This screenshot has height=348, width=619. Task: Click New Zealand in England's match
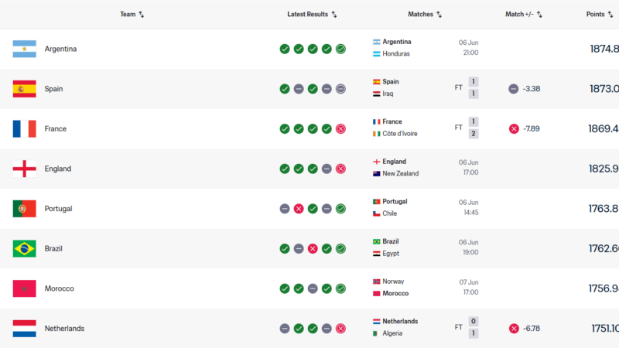tap(400, 173)
